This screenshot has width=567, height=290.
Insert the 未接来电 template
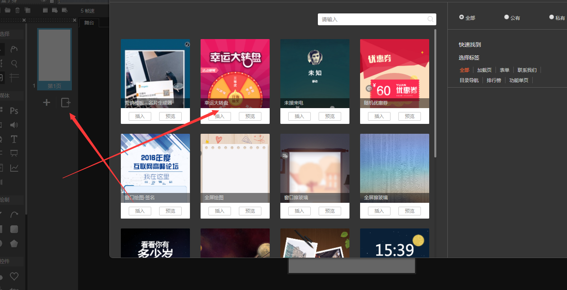(x=299, y=116)
